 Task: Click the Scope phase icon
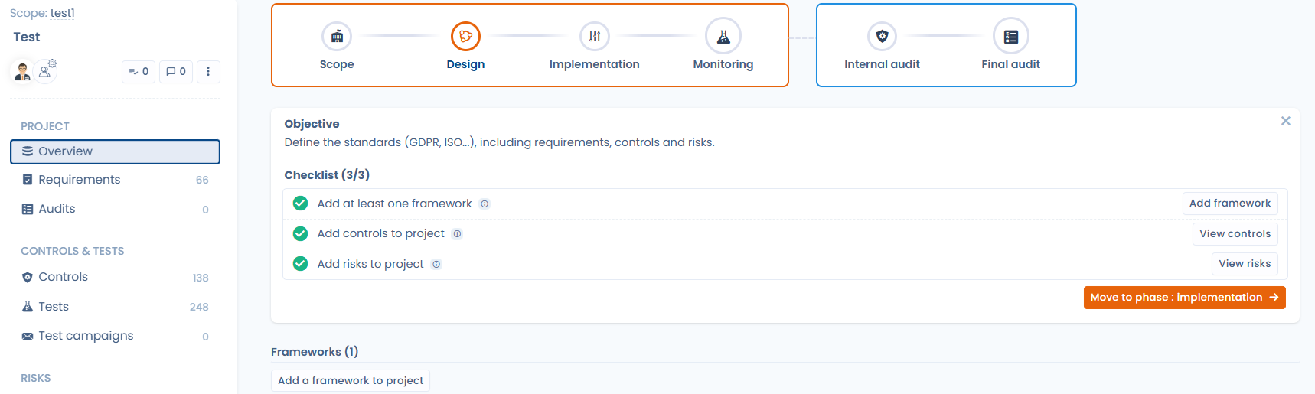[337, 36]
